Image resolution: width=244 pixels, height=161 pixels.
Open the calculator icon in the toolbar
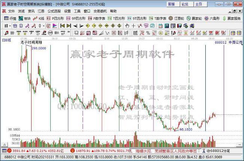(x=167, y=26)
